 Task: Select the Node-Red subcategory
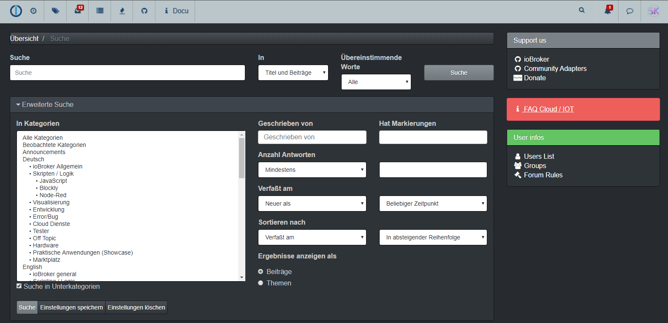point(53,195)
